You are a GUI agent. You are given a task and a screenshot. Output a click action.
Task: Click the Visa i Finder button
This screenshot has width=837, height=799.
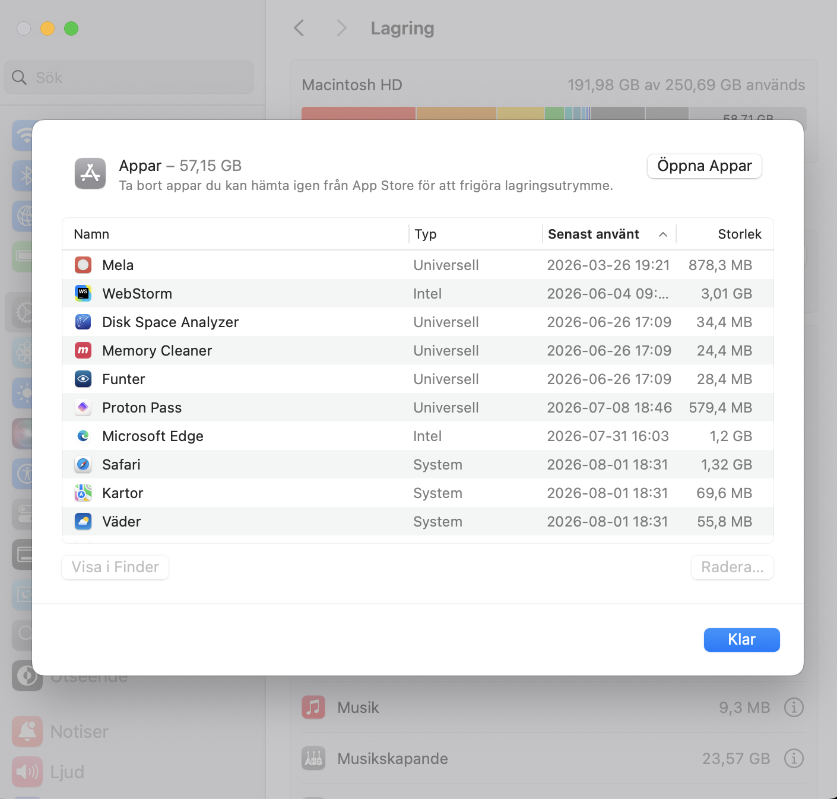pos(115,567)
